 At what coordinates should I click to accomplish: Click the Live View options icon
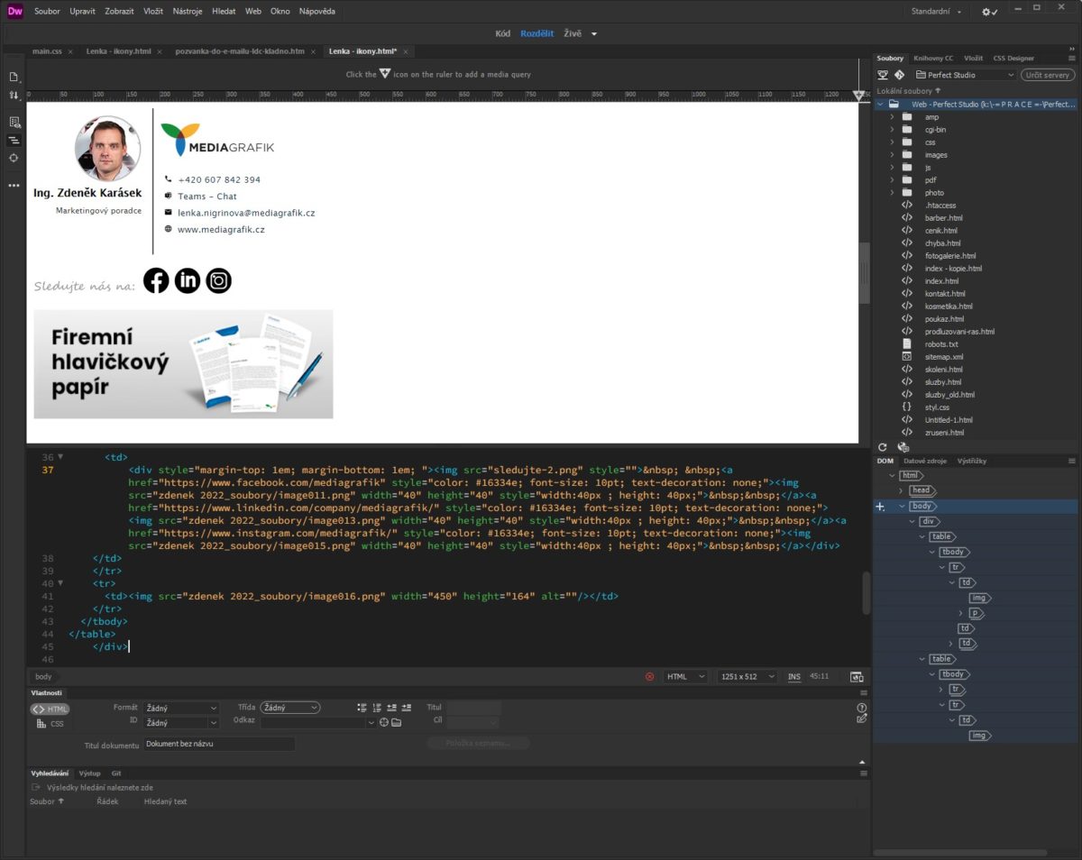tap(14, 122)
